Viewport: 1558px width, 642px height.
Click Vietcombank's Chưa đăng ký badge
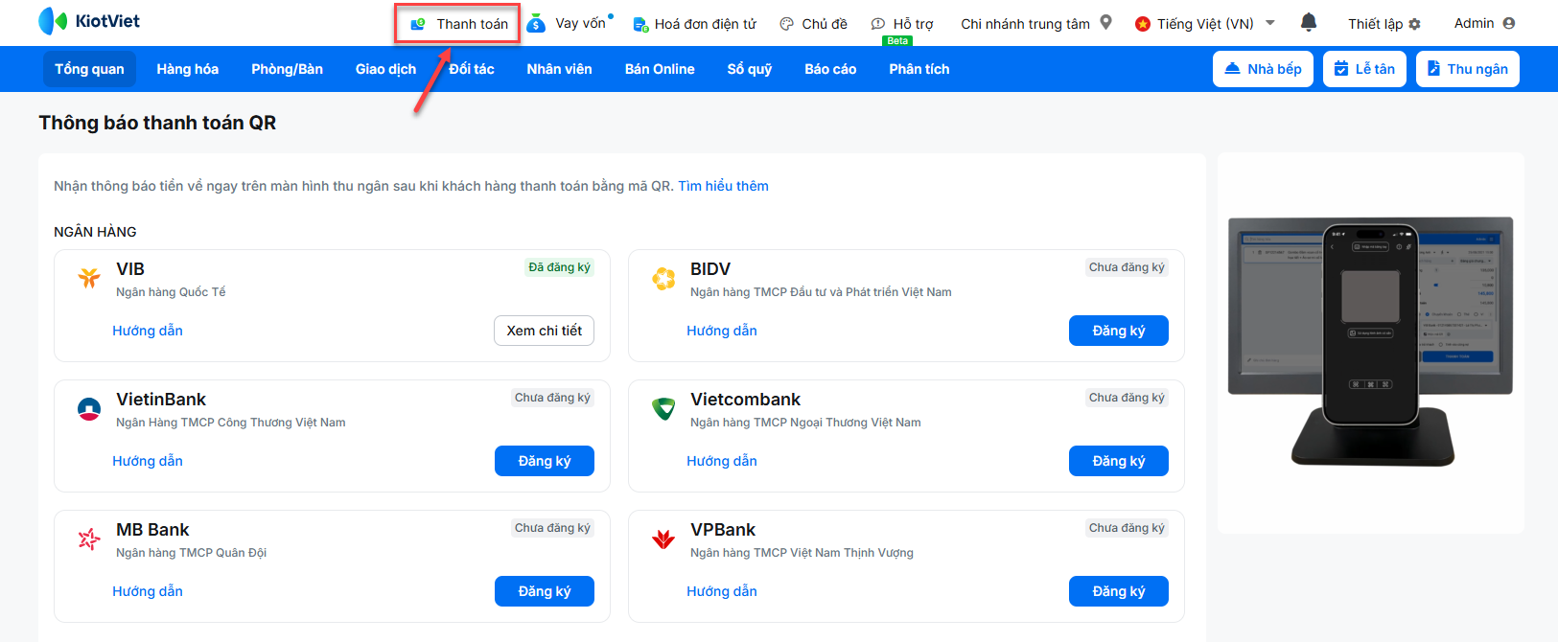pyautogui.click(x=1127, y=398)
